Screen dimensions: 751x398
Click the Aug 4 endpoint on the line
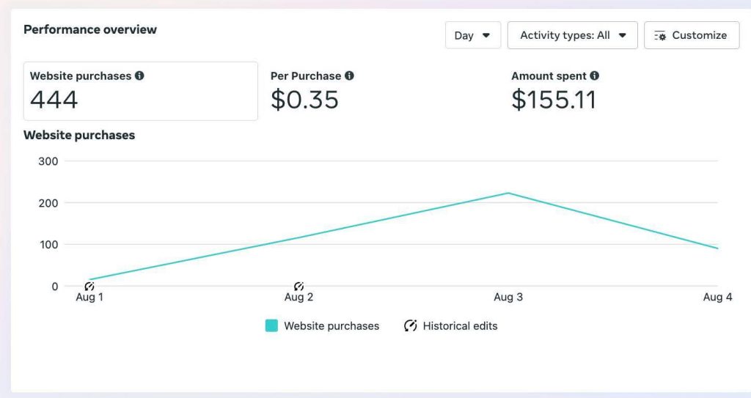click(717, 248)
